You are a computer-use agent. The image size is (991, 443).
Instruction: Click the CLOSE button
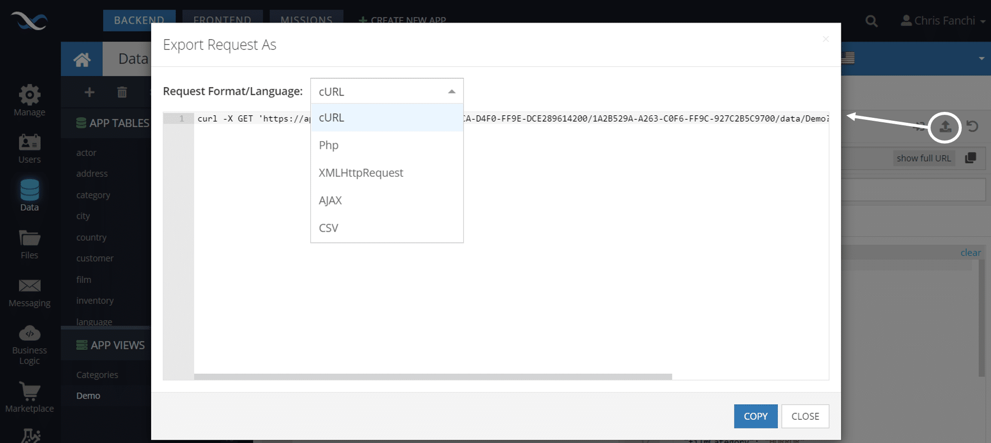pos(805,416)
